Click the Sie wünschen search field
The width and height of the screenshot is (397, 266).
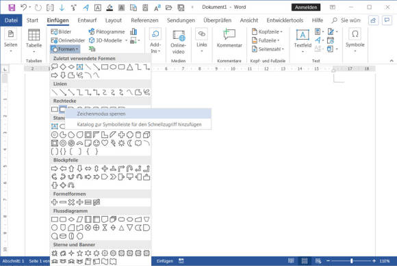[347, 21]
